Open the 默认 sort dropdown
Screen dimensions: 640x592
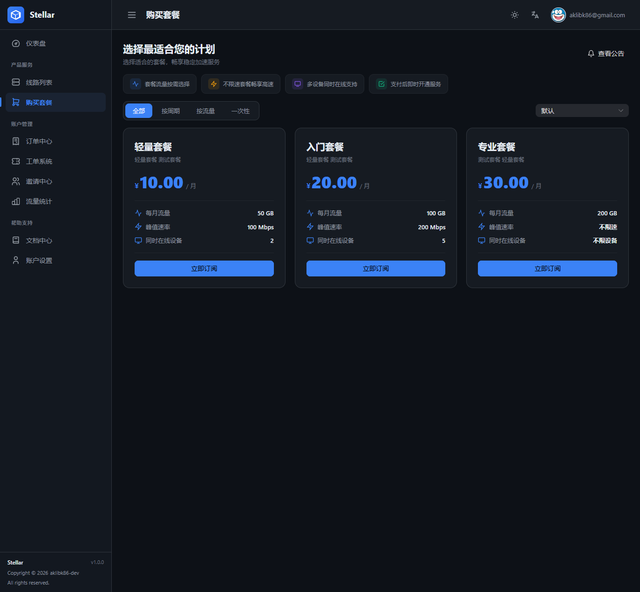pyautogui.click(x=582, y=110)
